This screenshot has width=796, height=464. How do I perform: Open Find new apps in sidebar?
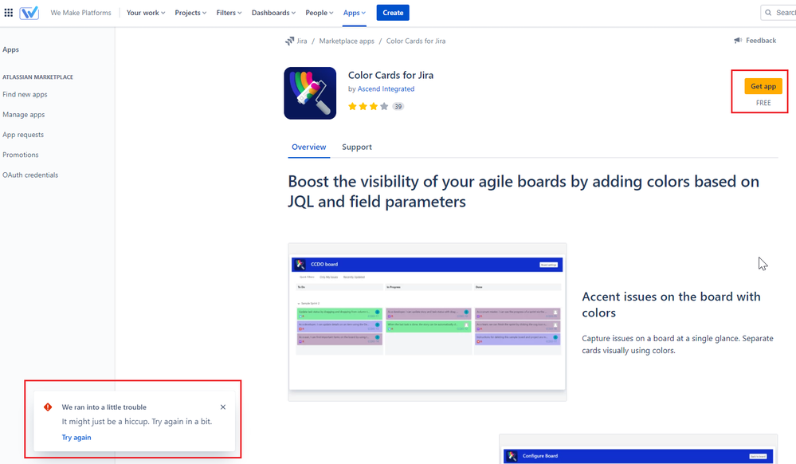point(25,95)
